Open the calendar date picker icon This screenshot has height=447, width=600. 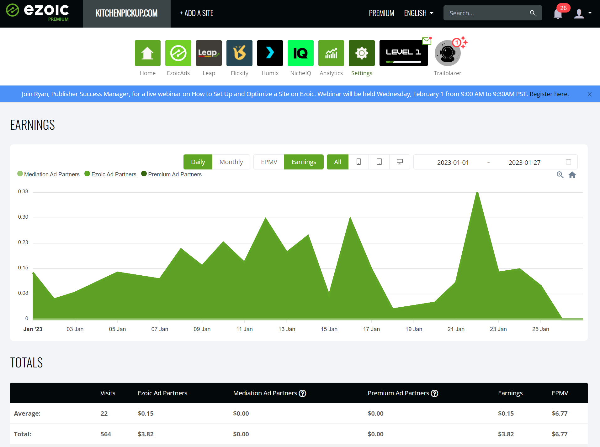click(568, 162)
